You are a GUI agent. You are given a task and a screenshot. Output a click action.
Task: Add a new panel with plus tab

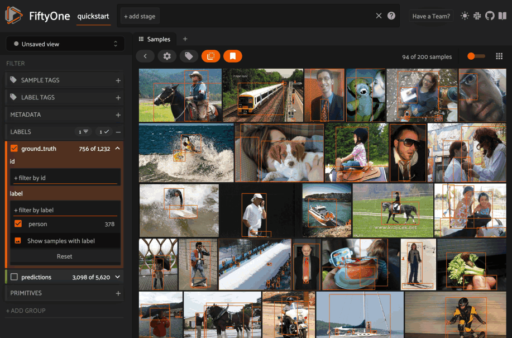click(185, 39)
